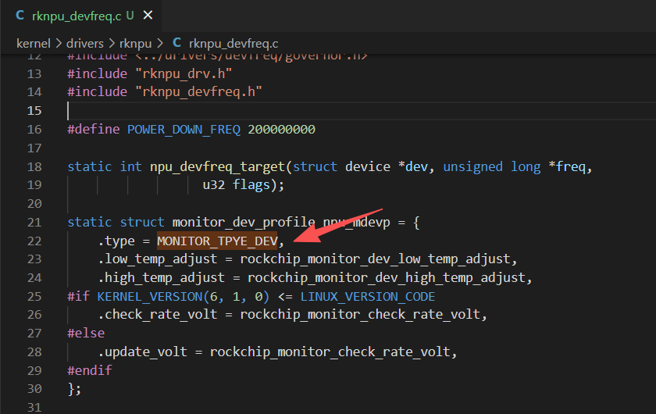This screenshot has height=414, width=656.
Task: Click rockchip_monitor_dev_high_temp_adjust identifier
Action: point(386,277)
